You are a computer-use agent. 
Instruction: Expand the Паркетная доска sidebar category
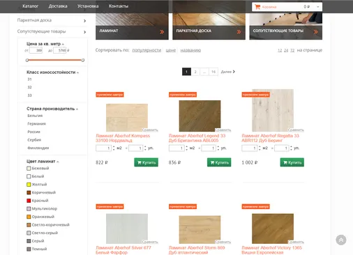84,21
